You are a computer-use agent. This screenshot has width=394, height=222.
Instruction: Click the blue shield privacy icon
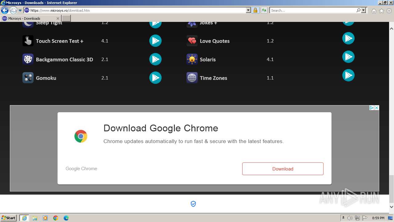(193, 204)
